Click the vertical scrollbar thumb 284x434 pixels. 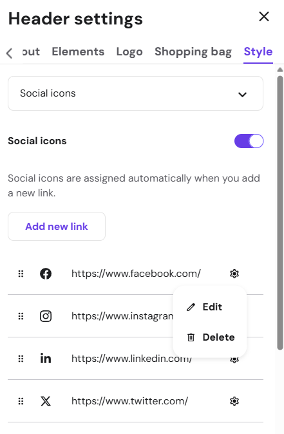click(280, 213)
